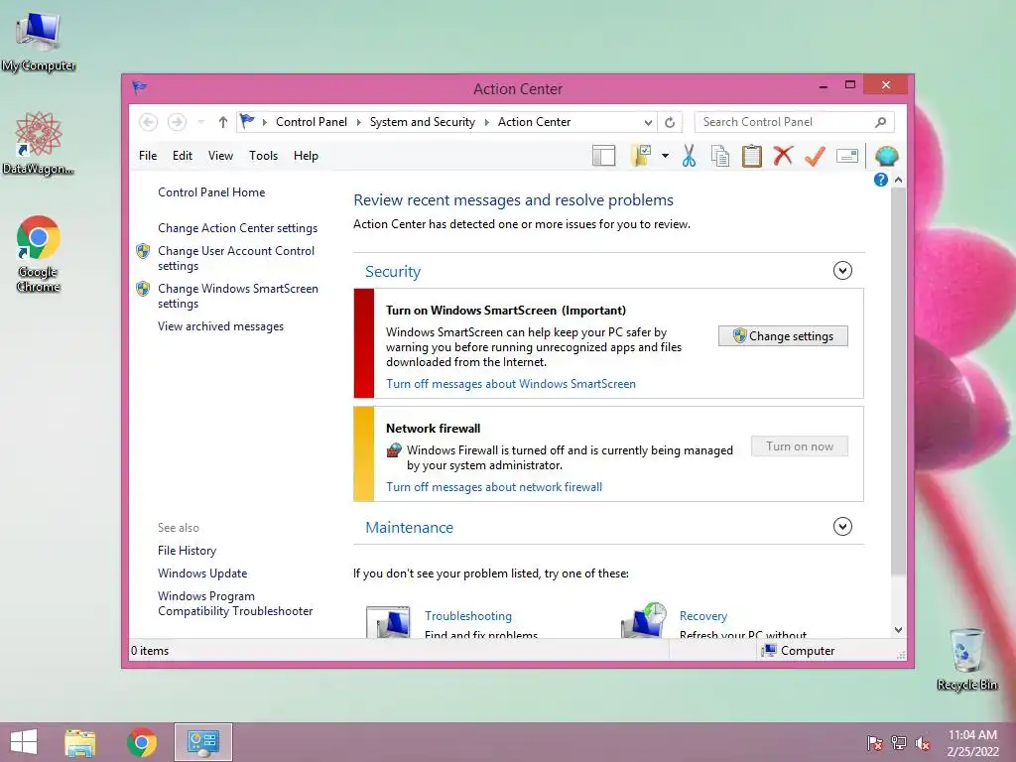The image size is (1016, 762).
Task: Turn off messages about Windows SmartScreen
Action: (511, 384)
